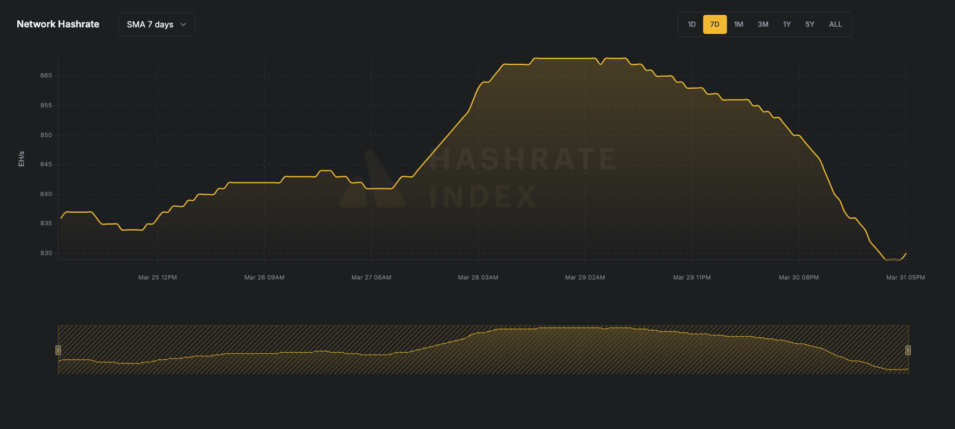Open the SMA 7 days dropdown
Screen dimensions: 955x429
(x=157, y=24)
